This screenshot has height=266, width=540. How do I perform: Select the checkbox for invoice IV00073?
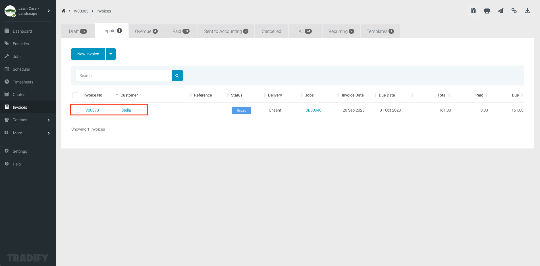tap(77, 110)
